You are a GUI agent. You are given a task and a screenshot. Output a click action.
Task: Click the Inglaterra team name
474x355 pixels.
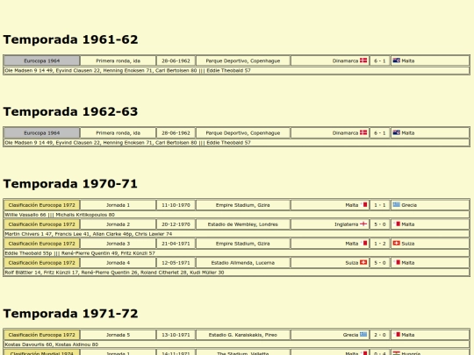tap(346, 224)
